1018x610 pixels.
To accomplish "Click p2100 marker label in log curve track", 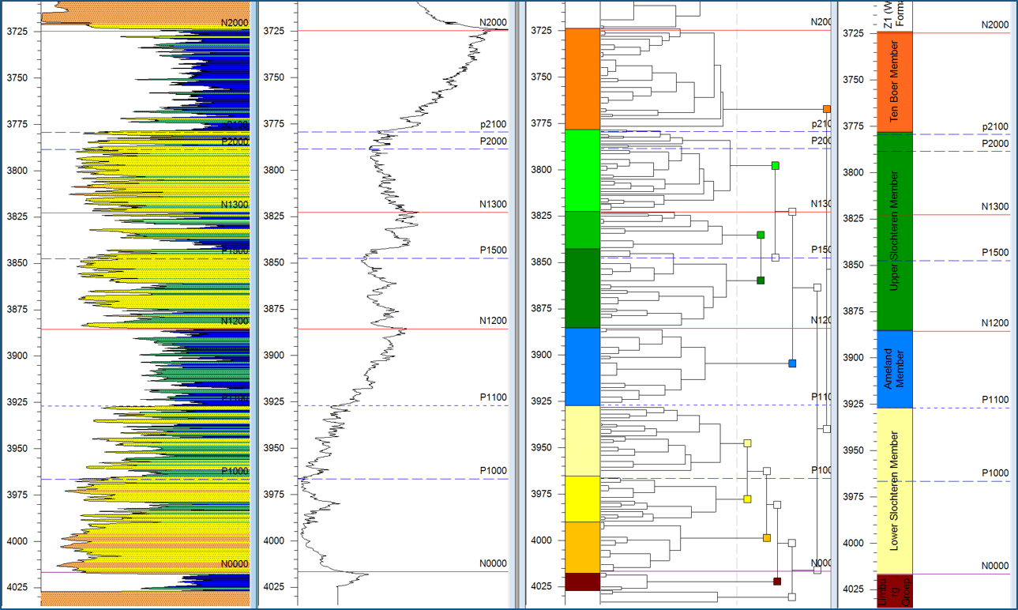I will pos(493,125).
